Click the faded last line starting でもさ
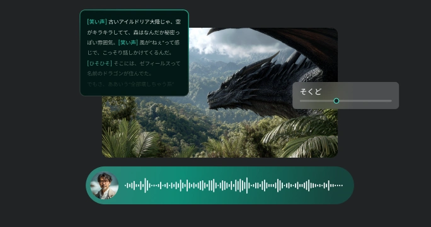Screen dimensions: 431x227 [130, 84]
